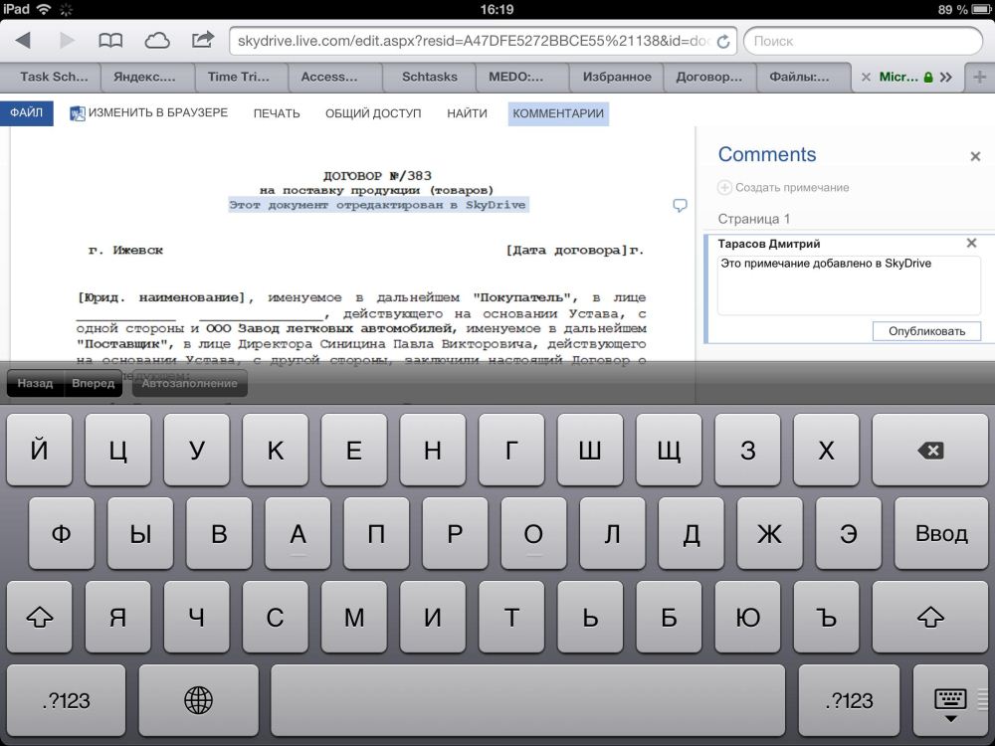The height and width of the screenshot is (746, 995).
Task: Add a new Safari tab
Action: [979, 78]
